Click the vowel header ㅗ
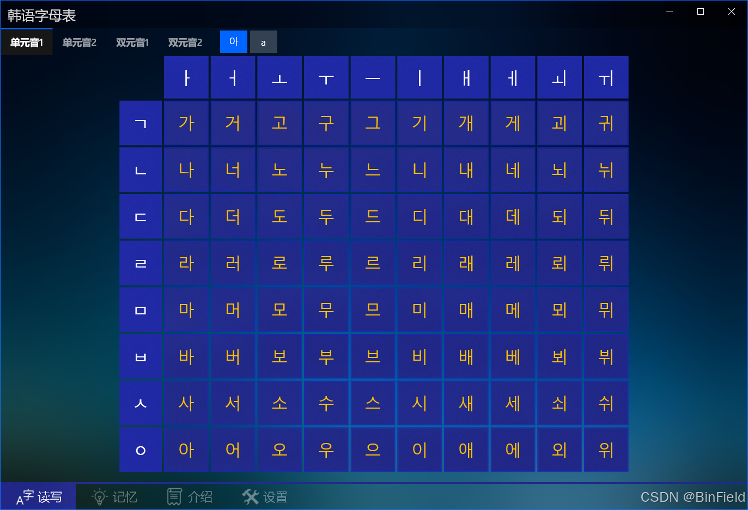 pos(279,77)
